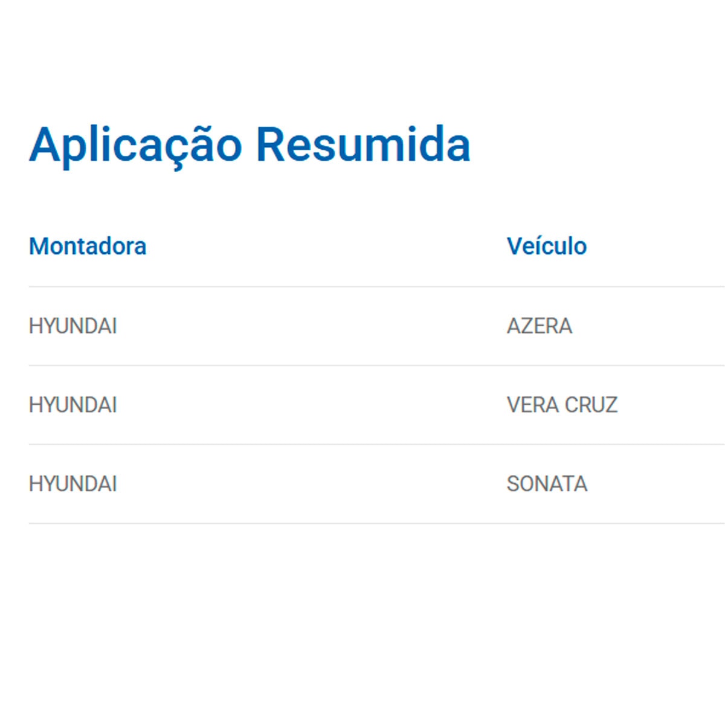Viewport: 725px width, 725px height.
Task: Click the word "Aplicação" in the title
Action: [x=136, y=145]
